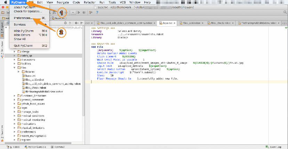Click the Help question mark icon
The width and height of the screenshot is (288, 149).
point(97,13)
